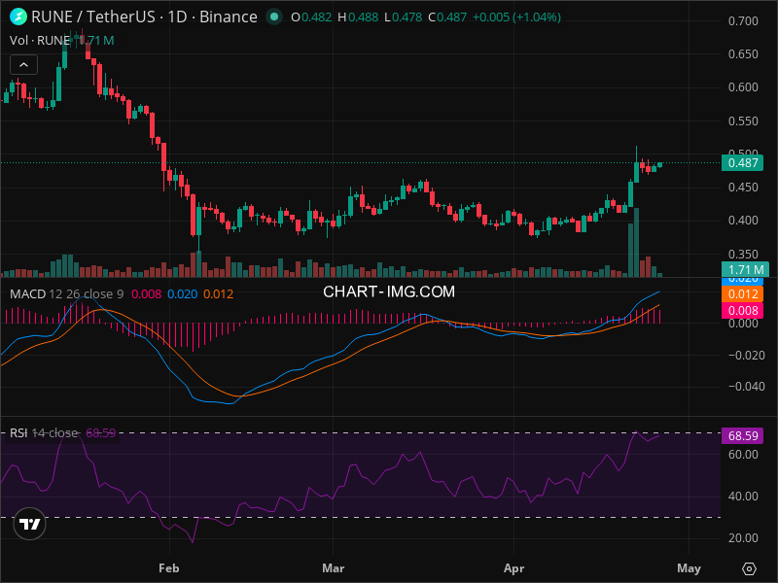Click the H0.488 high price value

pos(358,17)
